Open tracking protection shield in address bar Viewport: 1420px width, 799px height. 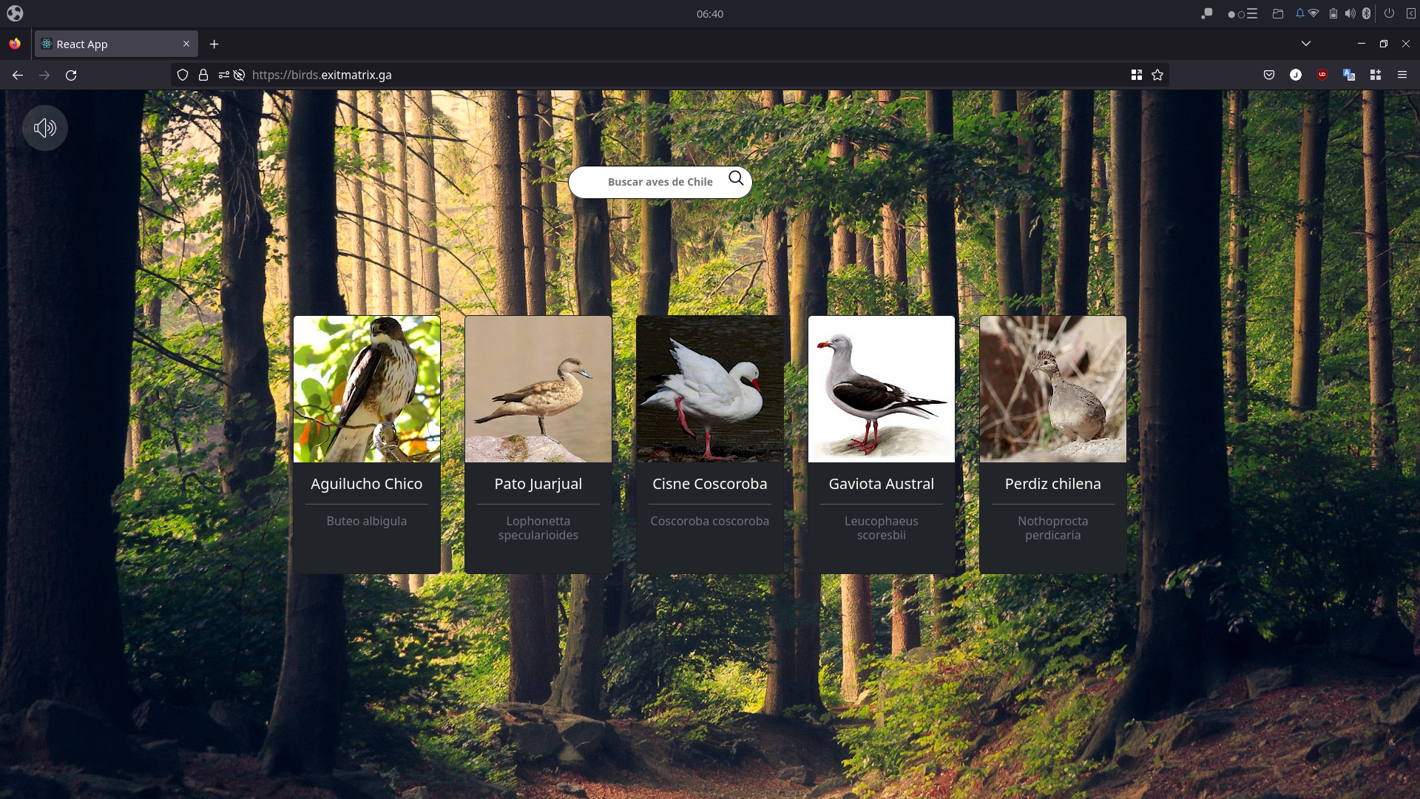click(x=183, y=75)
